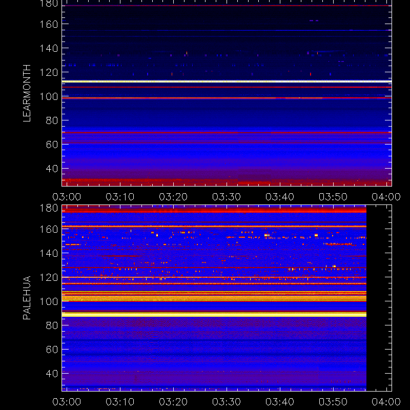Click the 03:30 time label under the Palehua plot
The height and width of the screenshot is (410, 410).
227,402
